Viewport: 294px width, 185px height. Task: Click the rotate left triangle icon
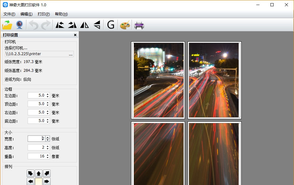60,25
